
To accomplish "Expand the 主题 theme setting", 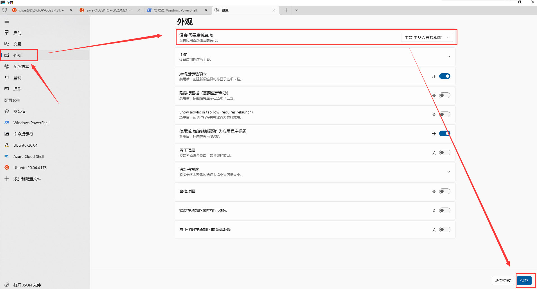I will click(315, 57).
